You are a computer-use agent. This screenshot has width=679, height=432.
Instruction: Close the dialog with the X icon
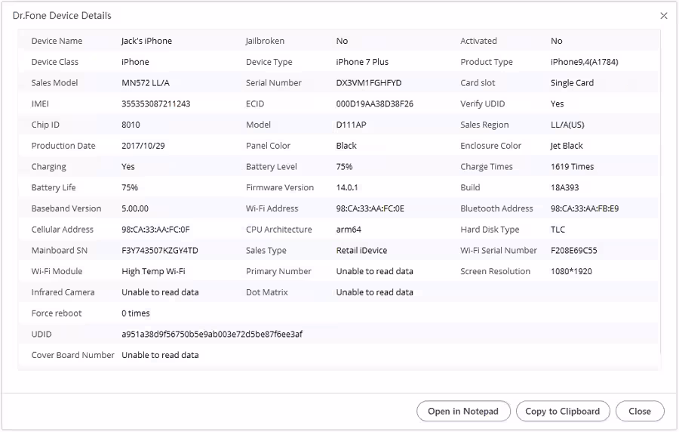tap(664, 16)
